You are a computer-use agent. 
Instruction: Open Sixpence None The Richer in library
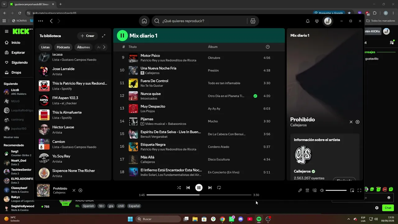pyautogui.click(x=73, y=173)
